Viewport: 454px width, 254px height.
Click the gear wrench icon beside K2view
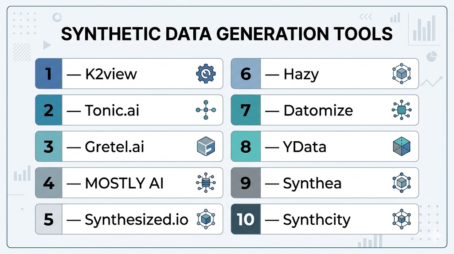point(205,74)
